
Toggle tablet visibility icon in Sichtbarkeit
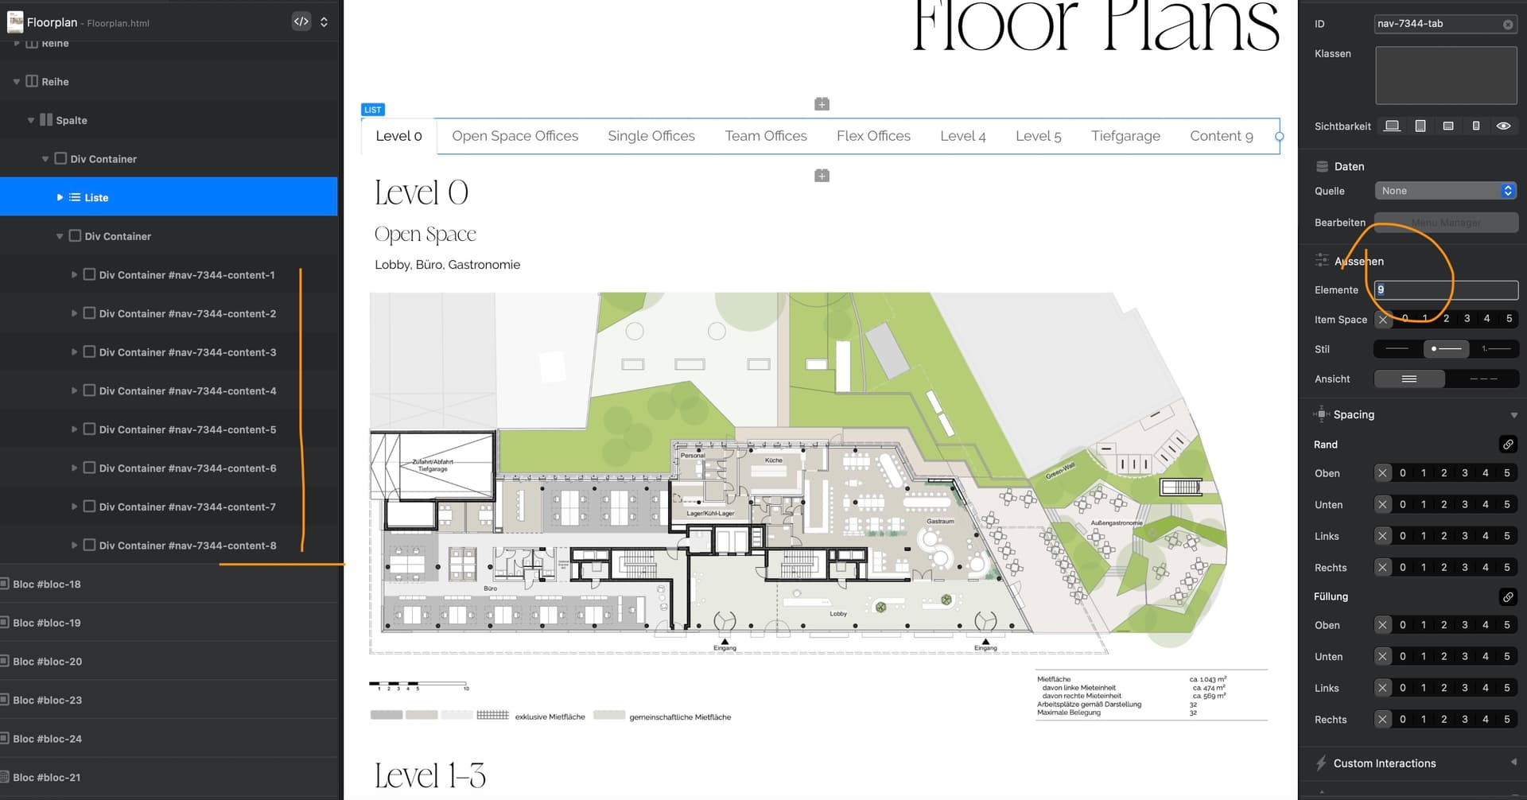click(1420, 126)
